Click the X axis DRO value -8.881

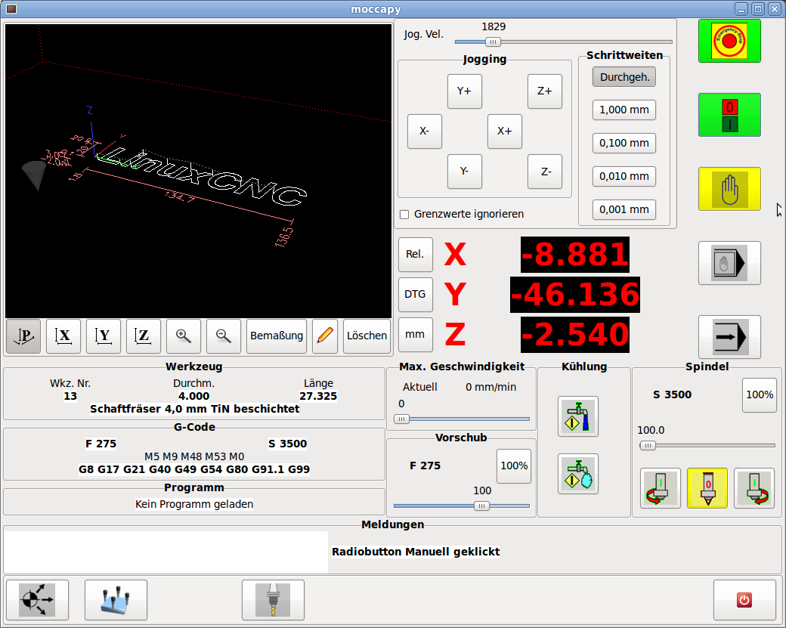point(575,255)
